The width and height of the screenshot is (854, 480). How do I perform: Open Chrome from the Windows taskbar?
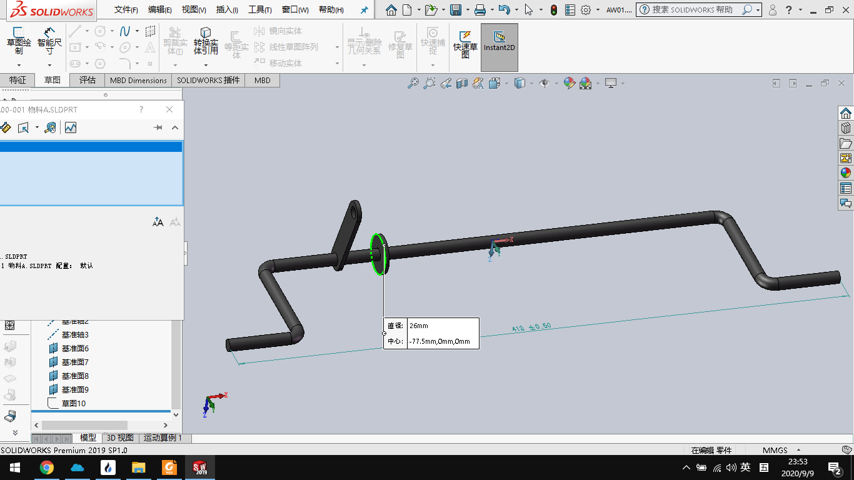pyautogui.click(x=46, y=467)
